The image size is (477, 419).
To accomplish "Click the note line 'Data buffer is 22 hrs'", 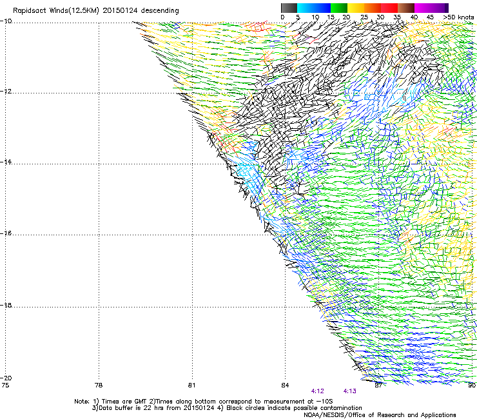I will (227, 408).
